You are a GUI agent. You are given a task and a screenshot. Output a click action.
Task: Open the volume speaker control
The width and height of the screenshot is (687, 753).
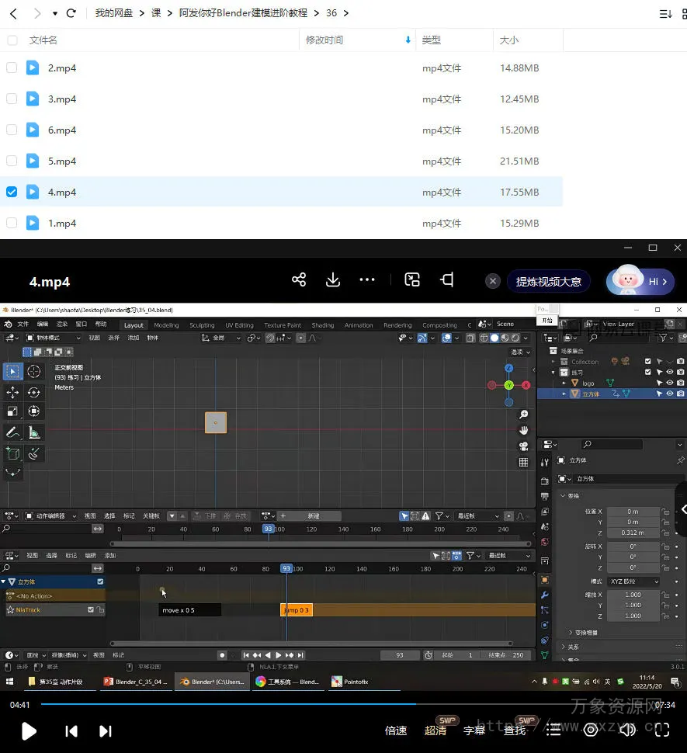(627, 730)
